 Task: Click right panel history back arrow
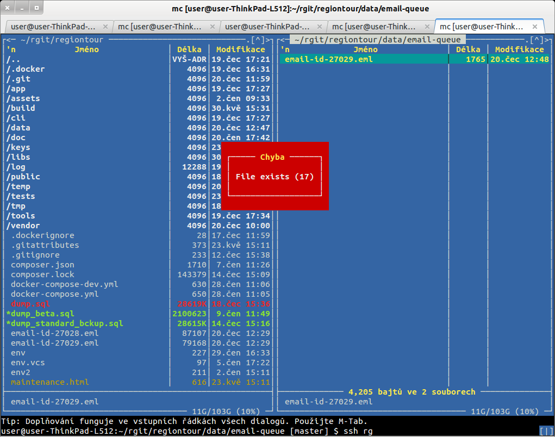pyautogui.click(x=284, y=40)
